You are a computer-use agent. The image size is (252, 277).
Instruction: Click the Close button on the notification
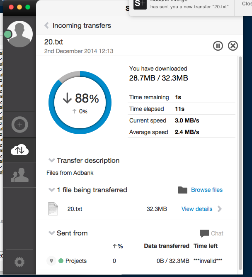[x=247, y=4]
